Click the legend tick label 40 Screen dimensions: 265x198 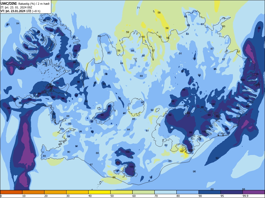click(90, 196)
